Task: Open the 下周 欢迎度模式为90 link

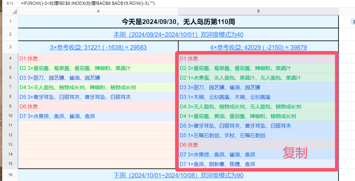Action: point(178,175)
